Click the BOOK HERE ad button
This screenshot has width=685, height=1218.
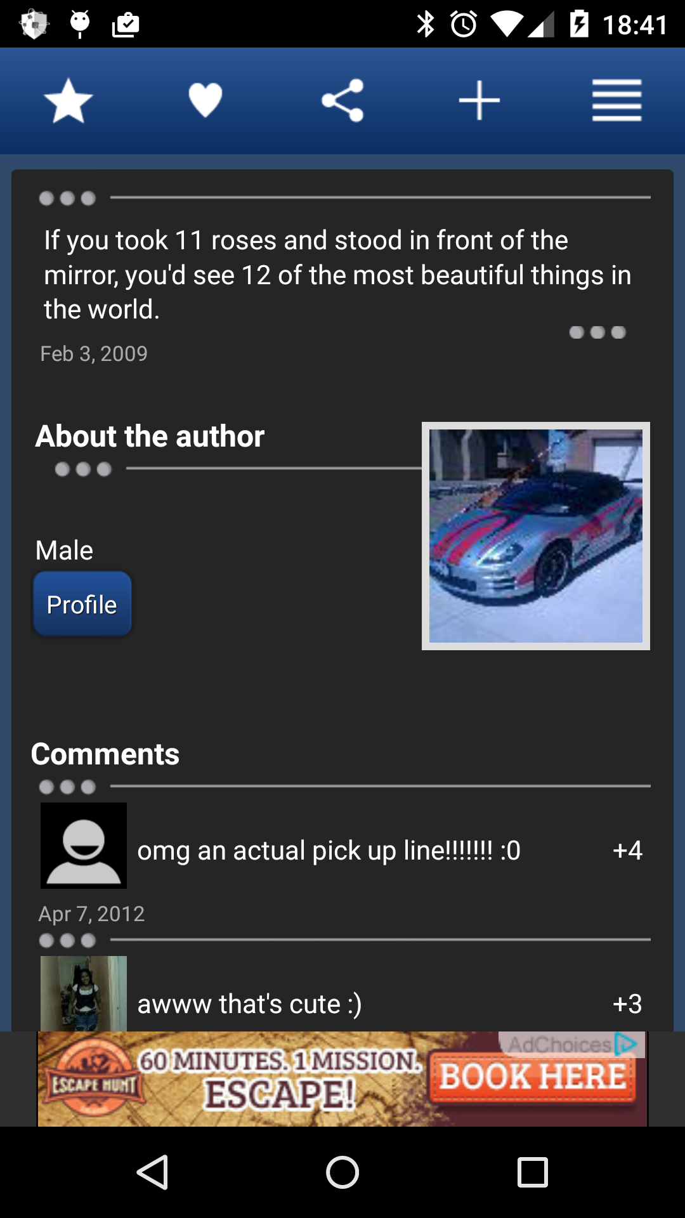pos(533,1077)
